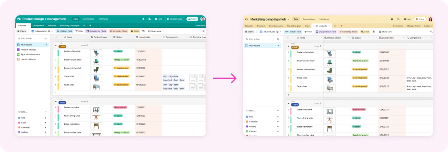The image size is (448, 152).
Task: Collapse Chair group in Product design grid
Action: point(56,45)
